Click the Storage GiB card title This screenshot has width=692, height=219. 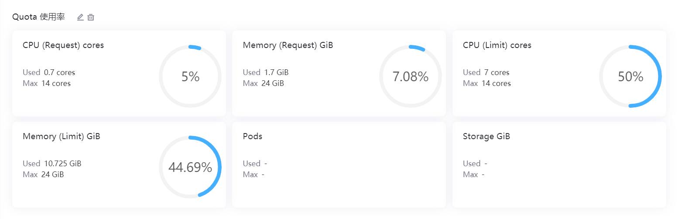click(x=486, y=137)
